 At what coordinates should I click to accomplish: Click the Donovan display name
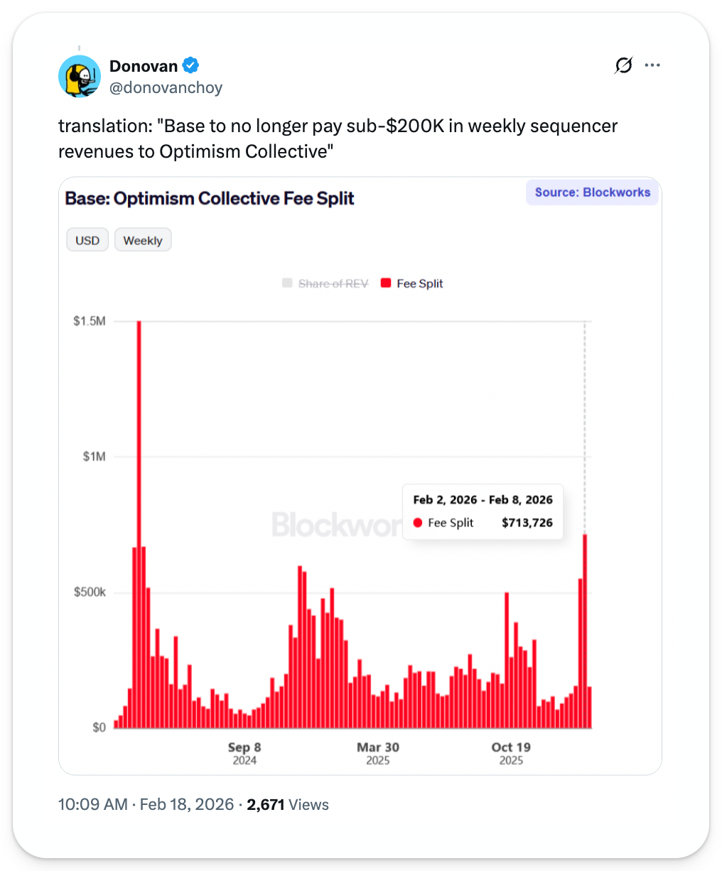coord(144,66)
